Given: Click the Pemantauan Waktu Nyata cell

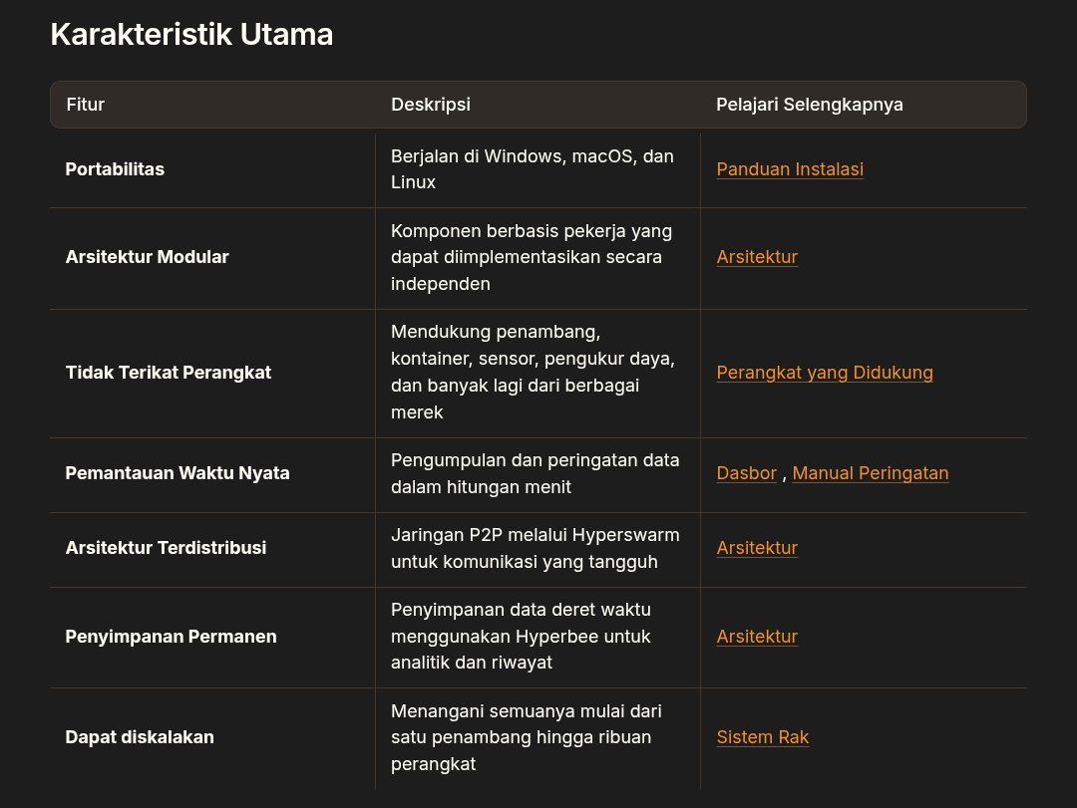Looking at the screenshot, I should 178,473.
